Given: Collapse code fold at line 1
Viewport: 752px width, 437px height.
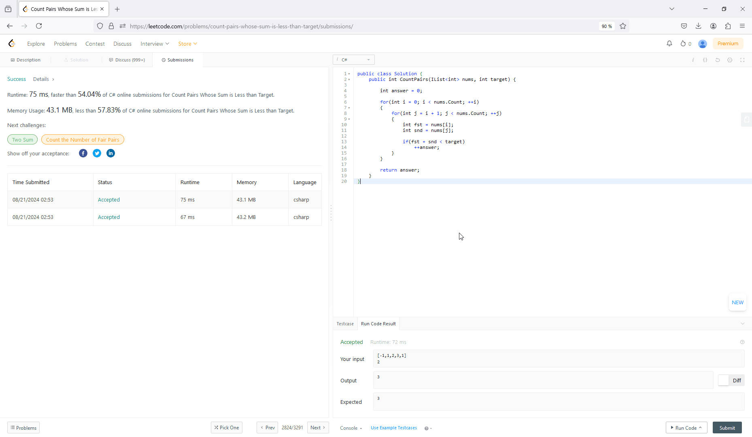Looking at the screenshot, I should coord(349,74).
